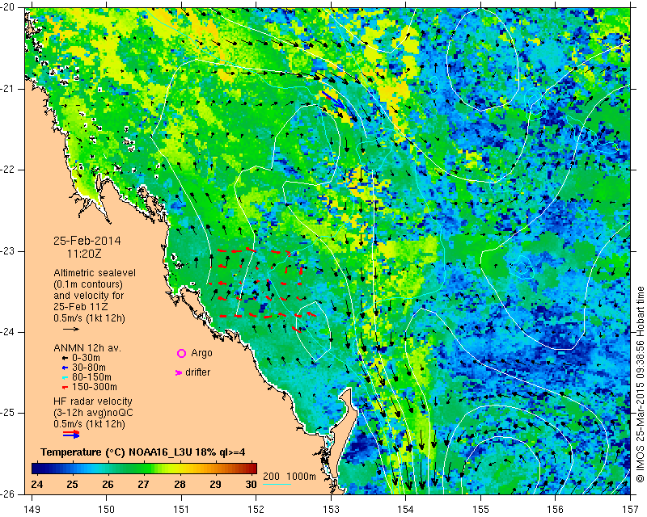This screenshot has height=517, width=647.
Task: Click the 'HF radar velocity' heading
Action: coord(93,401)
